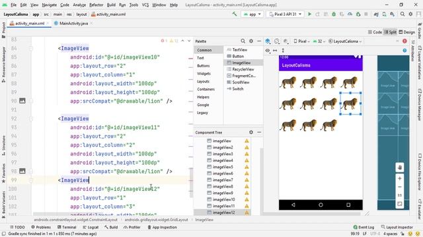Open the Problems tool window

41,227
